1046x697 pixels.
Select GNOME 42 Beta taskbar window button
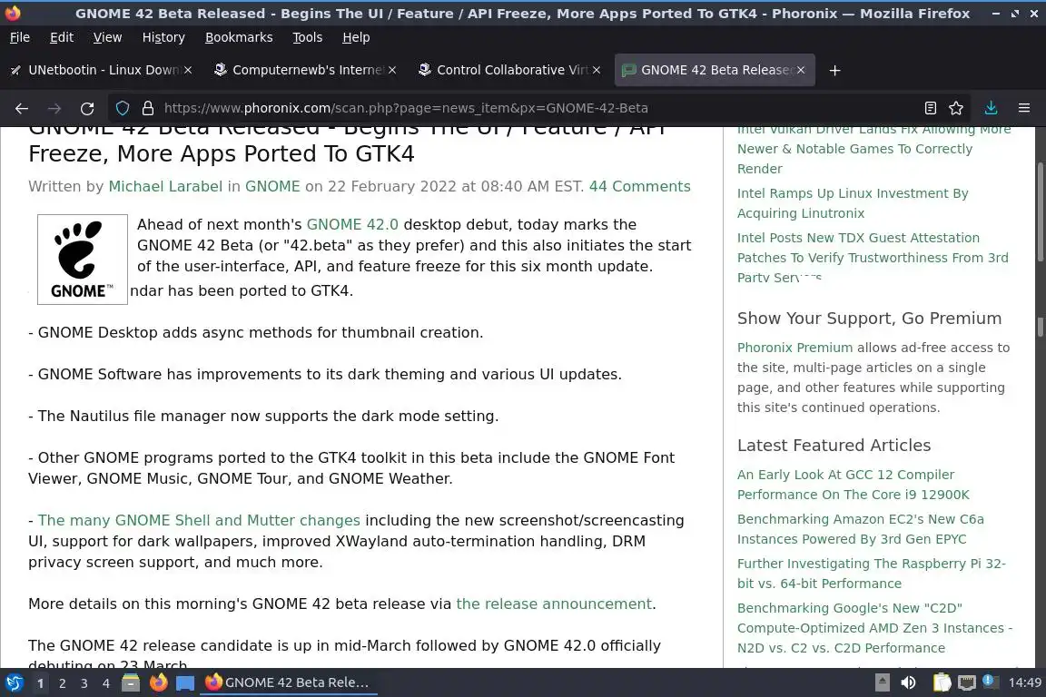(288, 683)
